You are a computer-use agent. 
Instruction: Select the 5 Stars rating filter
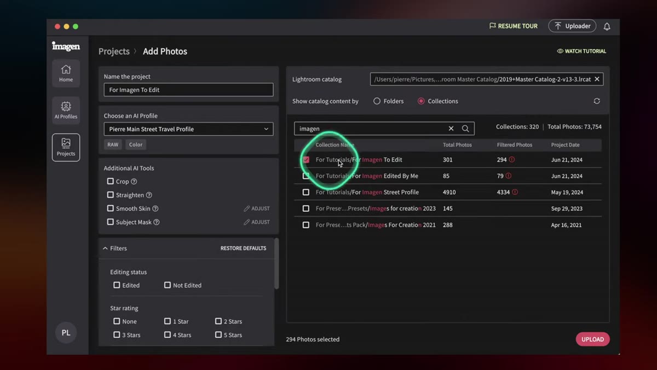tap(218, 335)
